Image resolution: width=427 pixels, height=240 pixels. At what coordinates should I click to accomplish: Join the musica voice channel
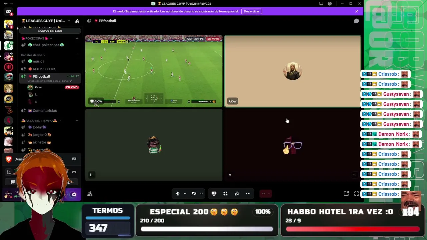click(50, 61)
